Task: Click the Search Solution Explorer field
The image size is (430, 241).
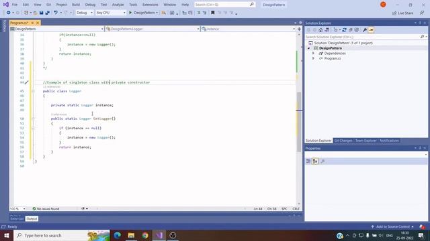Action: (x=365, y=37)
